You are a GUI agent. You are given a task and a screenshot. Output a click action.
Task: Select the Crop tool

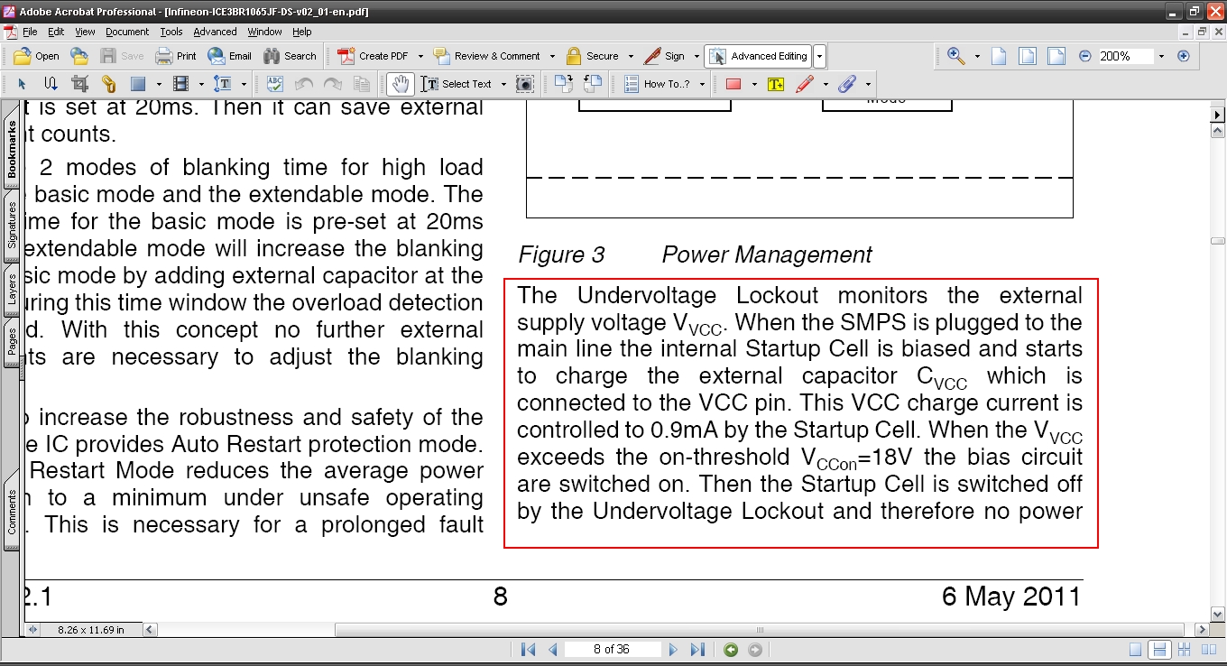79,84
